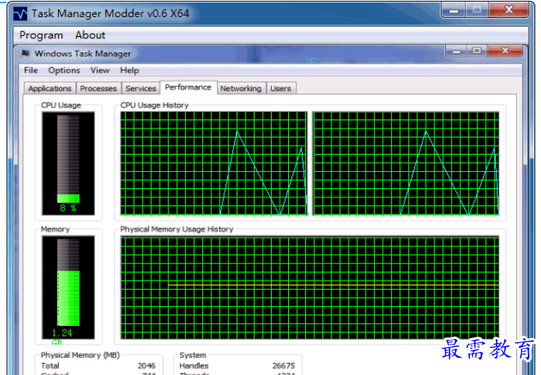Close the Task Manager Modder window
Image resolution: width=541 pixels, height=375 pixels.
(508, 10)
